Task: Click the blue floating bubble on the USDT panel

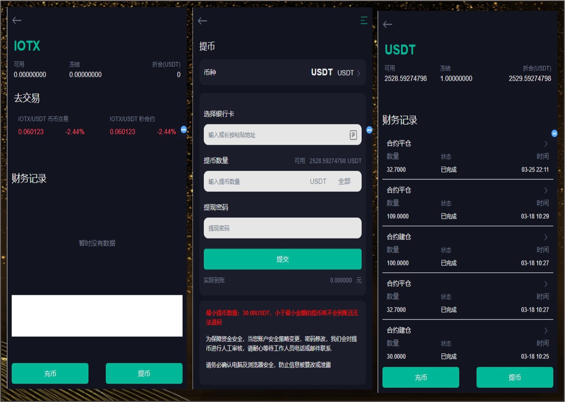Action: coord(554,133)
